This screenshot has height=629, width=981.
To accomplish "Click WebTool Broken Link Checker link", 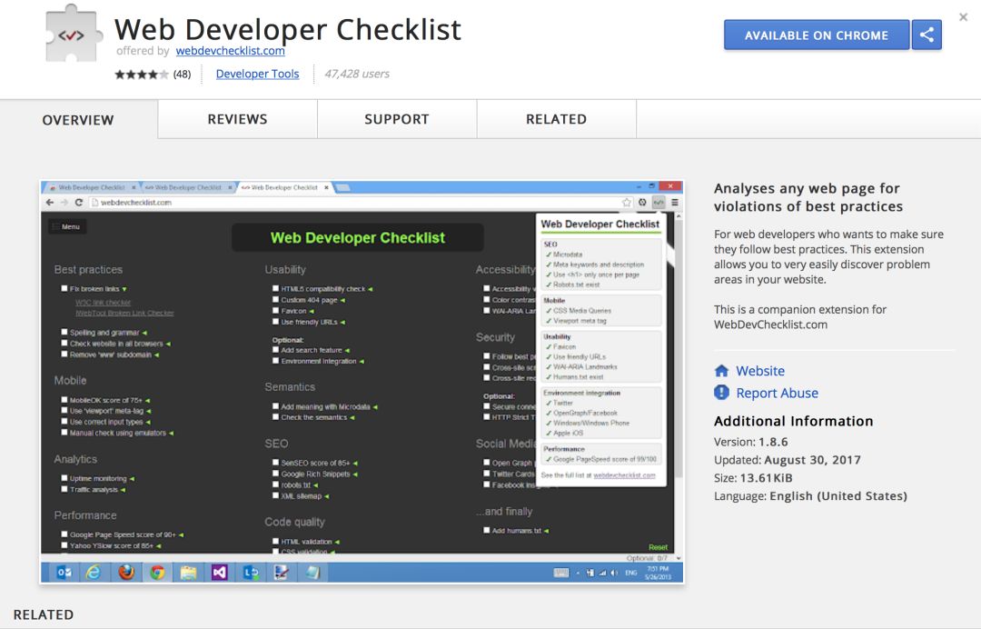I will pos(124,313).
